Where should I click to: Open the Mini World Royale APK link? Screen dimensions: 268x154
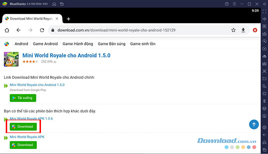[27, 137]
